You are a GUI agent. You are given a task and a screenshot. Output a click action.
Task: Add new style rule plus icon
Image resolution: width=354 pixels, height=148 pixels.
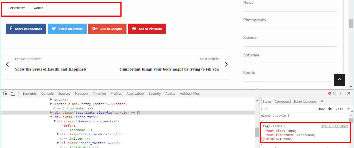[x=349, y=109]
